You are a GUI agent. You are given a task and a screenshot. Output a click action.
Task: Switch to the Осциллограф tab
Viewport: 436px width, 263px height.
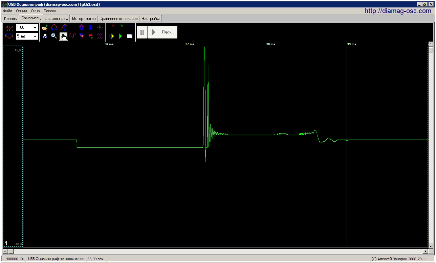coord(57,19)
